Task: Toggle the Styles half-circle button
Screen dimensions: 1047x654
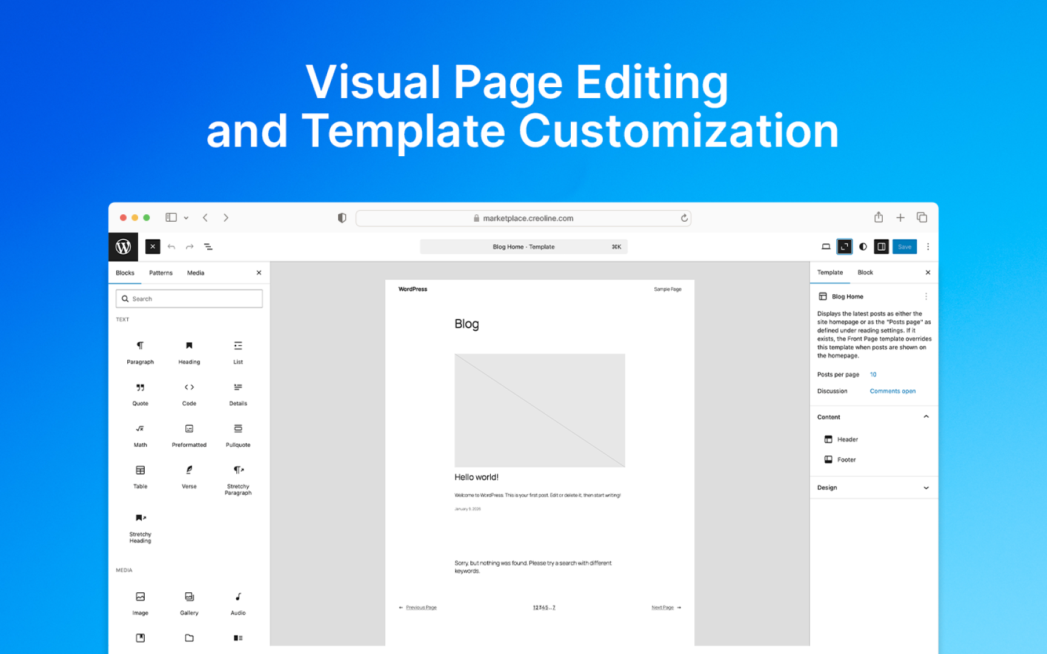Action: coord(863,246)
